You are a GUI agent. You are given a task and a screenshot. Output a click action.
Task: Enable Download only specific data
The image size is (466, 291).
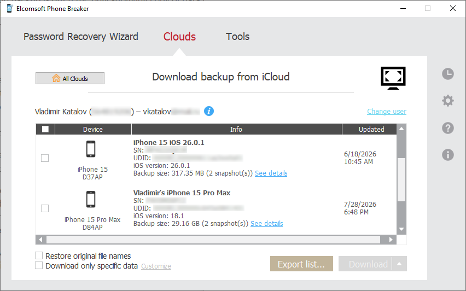[x=39, y=265]
